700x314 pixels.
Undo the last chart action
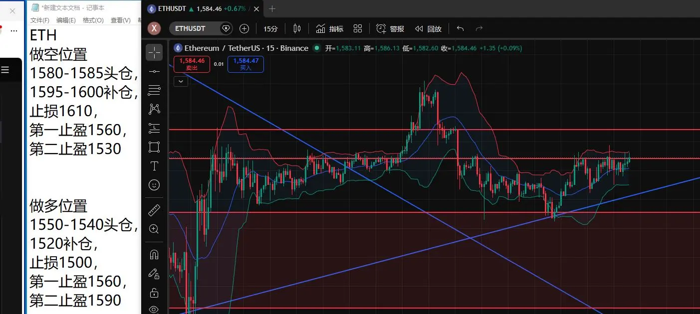[460, 28]
